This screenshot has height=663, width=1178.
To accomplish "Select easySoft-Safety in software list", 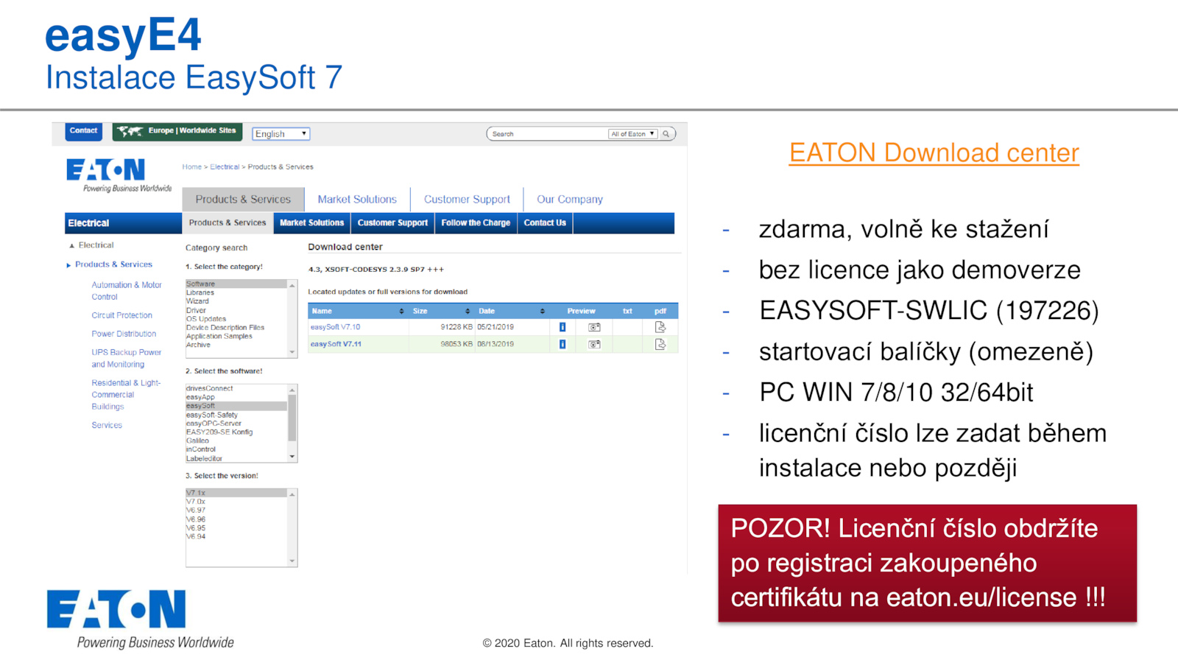I will click(x=212, y=415).
